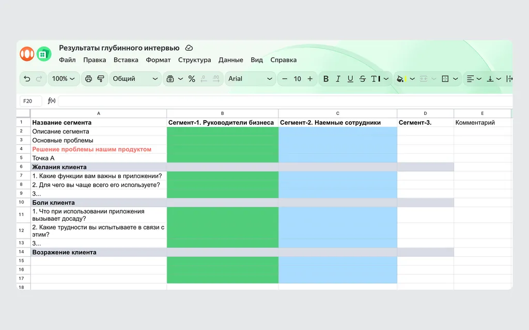The height and width of the screenshot is (330, 529).
Task: Select column C header
Action: pyautogui.click(x=337, y=113)
